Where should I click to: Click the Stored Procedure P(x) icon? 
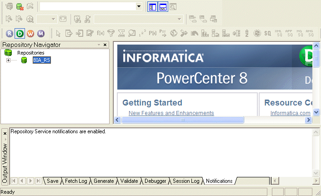pyautogui.click(x=153, y=33)
